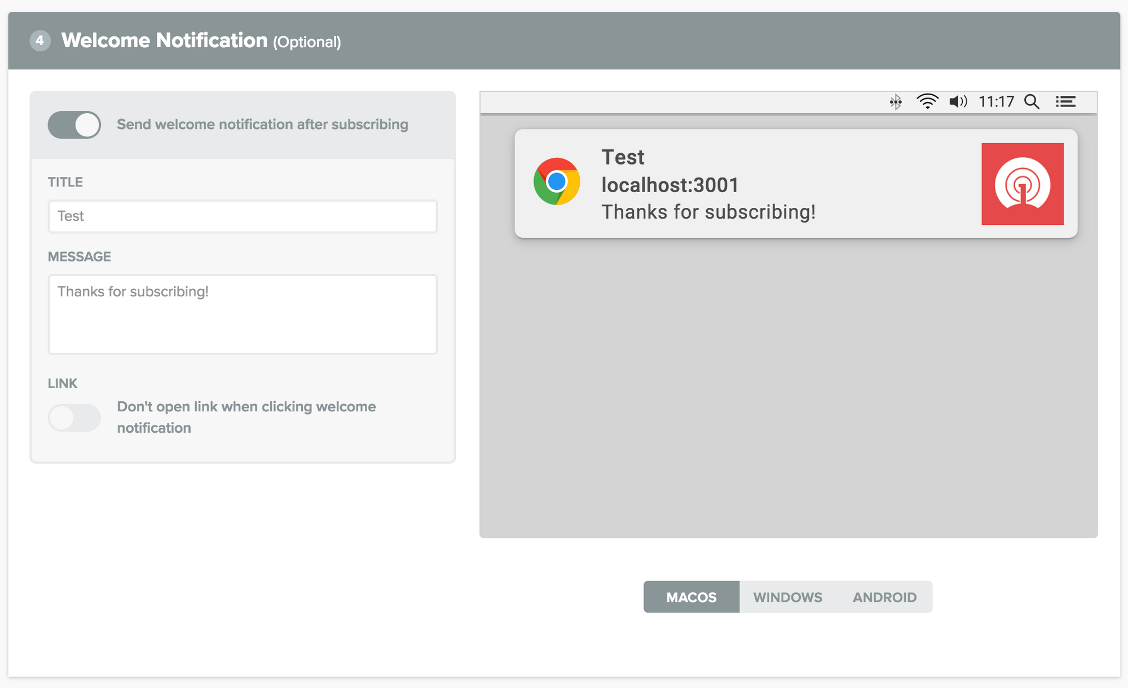Disable send welcome notification toggle
The image size is (1128, 688).
(74, 125)
